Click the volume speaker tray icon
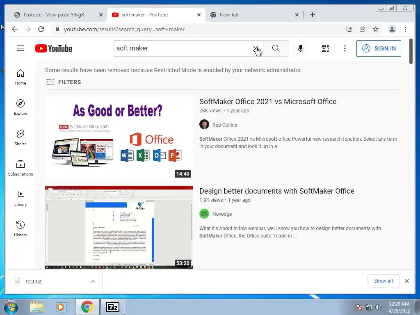 click(x=379, y=307)
